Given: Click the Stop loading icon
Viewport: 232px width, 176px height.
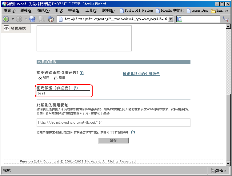Looking at the screenshot, I should point(42,19).
